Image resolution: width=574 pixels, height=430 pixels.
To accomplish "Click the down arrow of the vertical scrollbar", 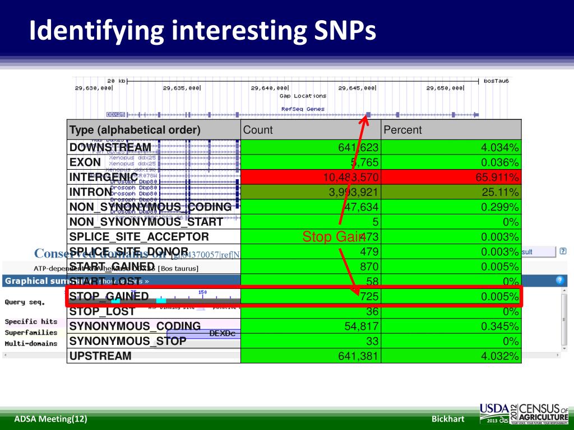I will point(564,348).
